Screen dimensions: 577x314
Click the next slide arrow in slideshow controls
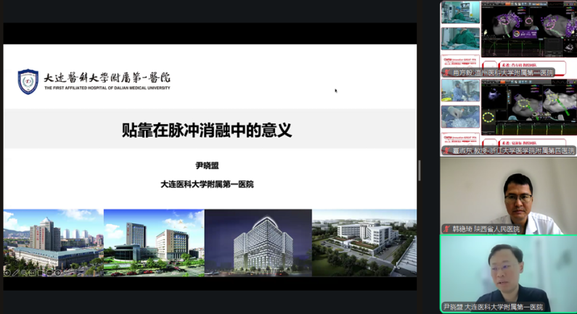tap(57, 273)
